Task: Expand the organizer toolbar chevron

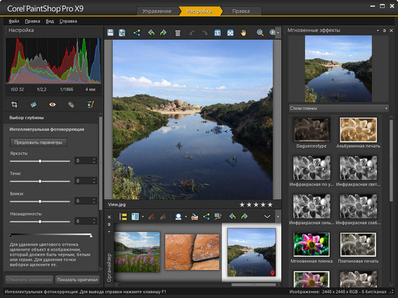Action: [x=267, y=216]
